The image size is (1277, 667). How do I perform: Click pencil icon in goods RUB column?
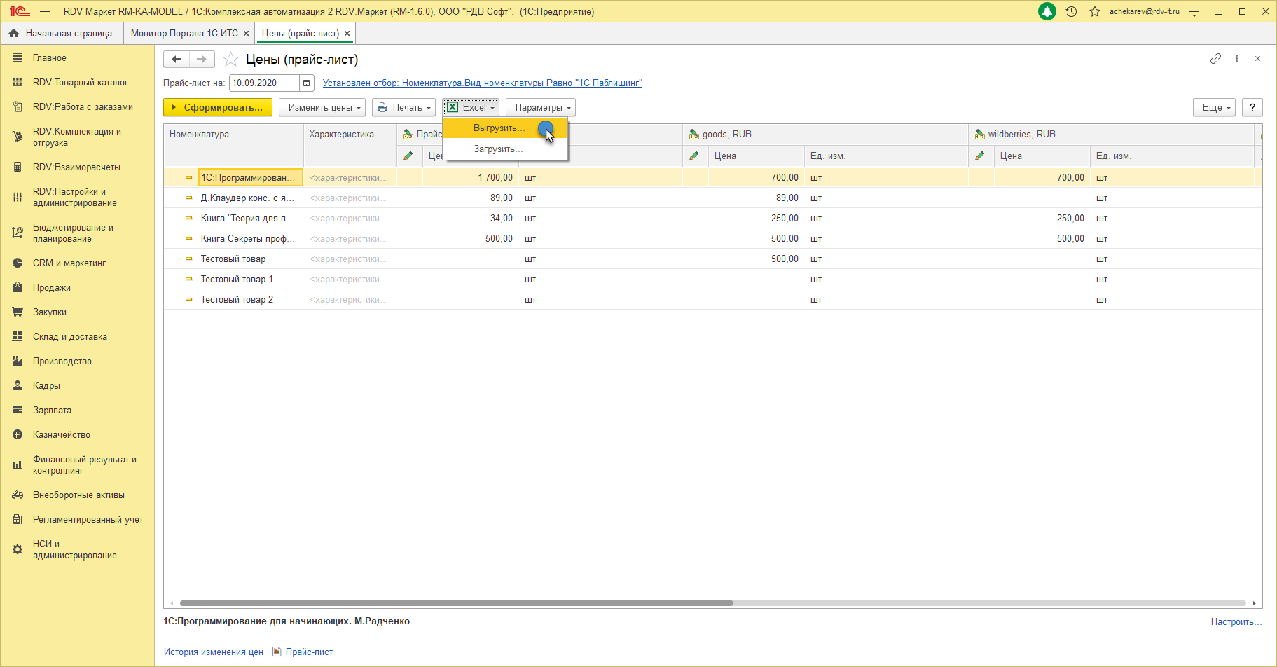[694, 156]
